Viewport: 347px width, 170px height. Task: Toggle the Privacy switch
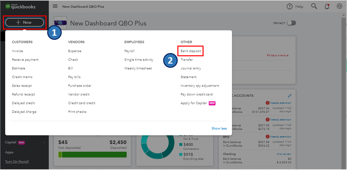tap(291, 23)
